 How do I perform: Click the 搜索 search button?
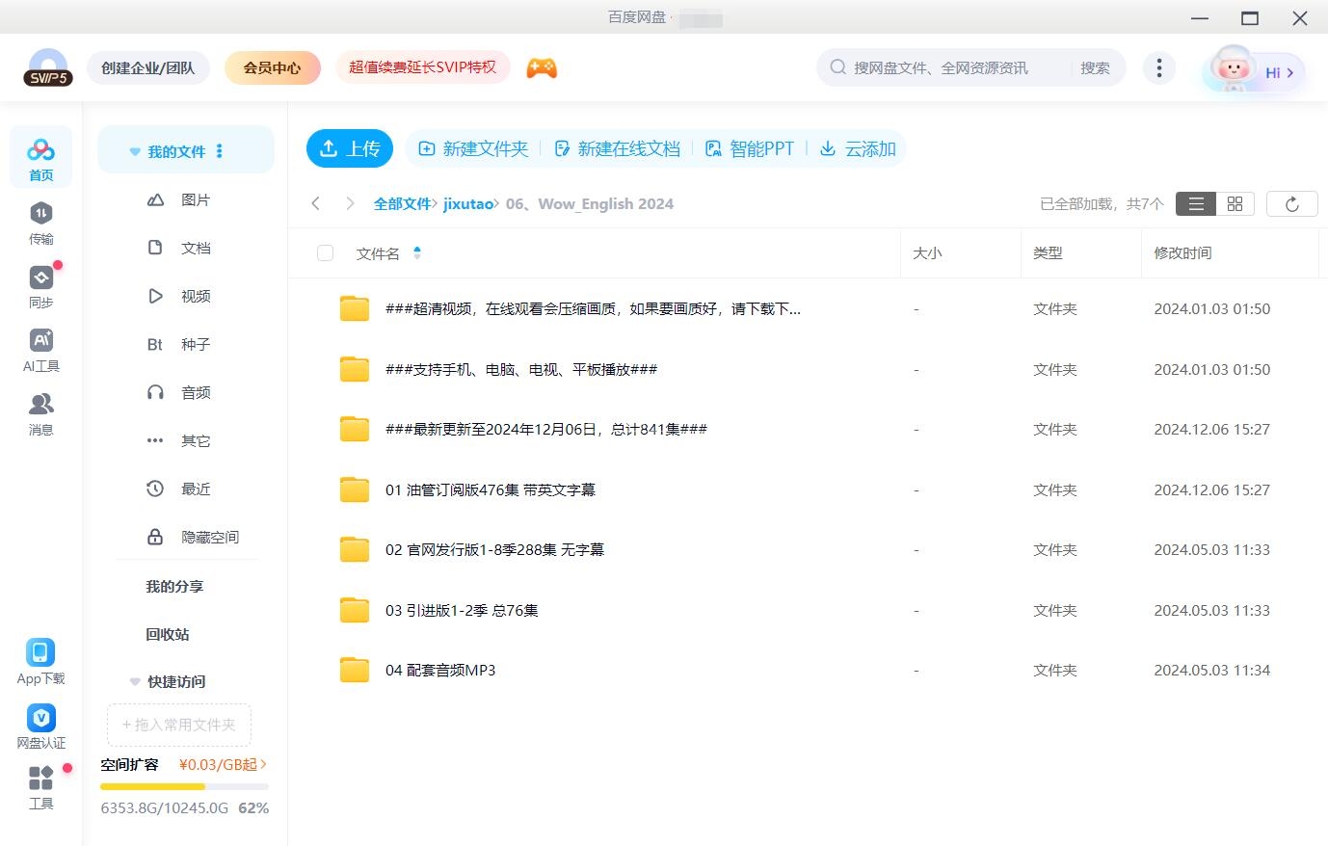click(1095, 67)
